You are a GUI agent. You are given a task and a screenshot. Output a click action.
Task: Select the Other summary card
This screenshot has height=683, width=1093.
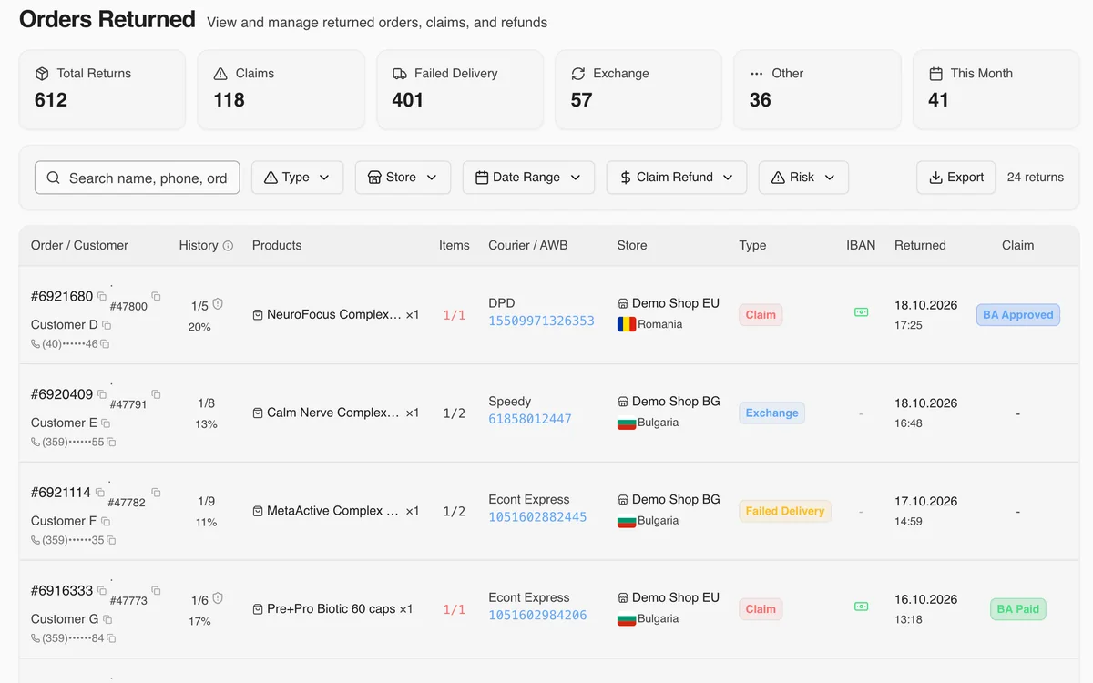click(817, 89)
